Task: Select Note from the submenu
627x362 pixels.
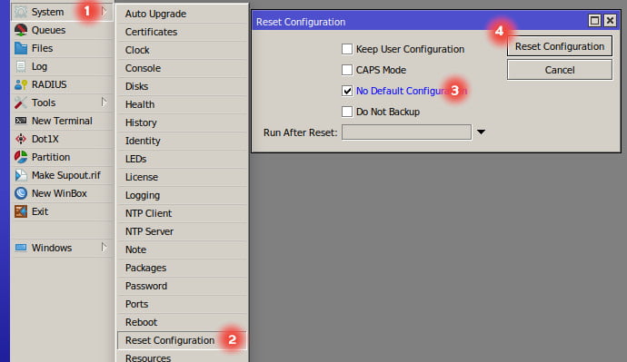Action: [183, 249]
